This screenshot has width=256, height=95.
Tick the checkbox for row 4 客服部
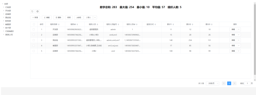click(34, 46)
